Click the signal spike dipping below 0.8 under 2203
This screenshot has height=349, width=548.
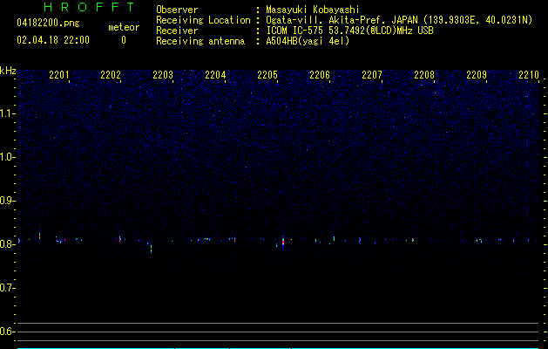click(151, 248)
